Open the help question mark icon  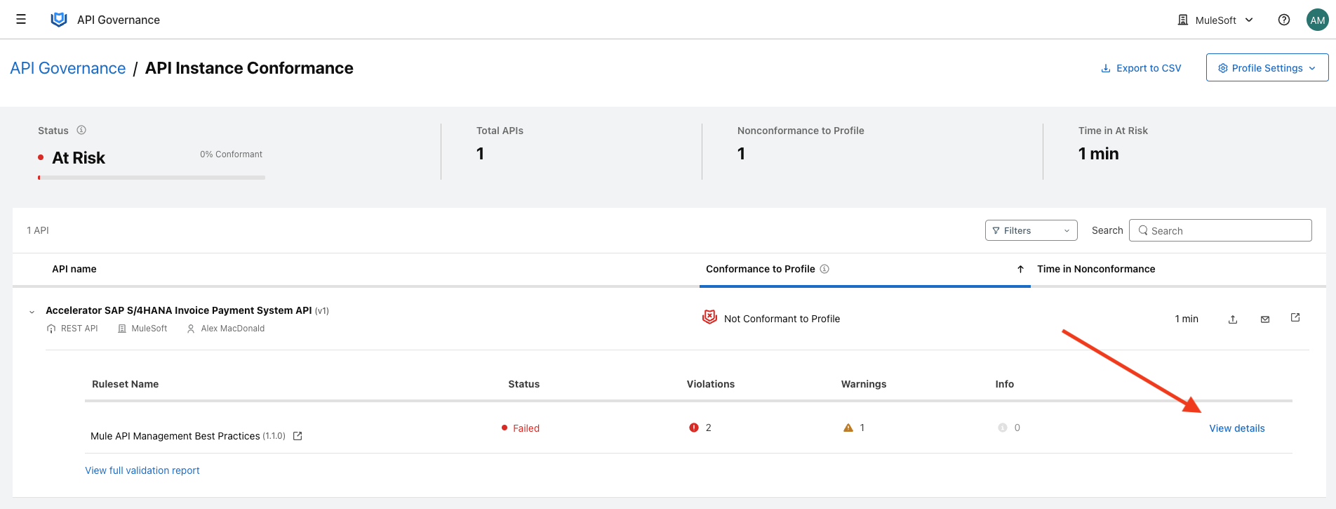pyautogui.click(x=1283, y=20)
